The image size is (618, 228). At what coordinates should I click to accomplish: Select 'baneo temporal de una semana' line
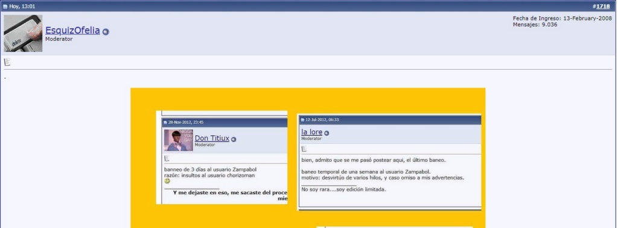[x=366, y=172]
